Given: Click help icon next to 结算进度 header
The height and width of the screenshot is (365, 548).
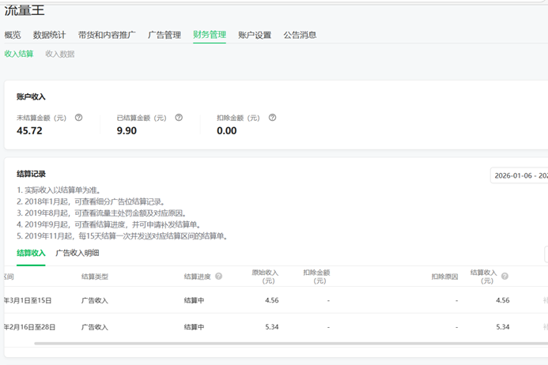Looking at the screenshot, I should (x=218, y=277).
